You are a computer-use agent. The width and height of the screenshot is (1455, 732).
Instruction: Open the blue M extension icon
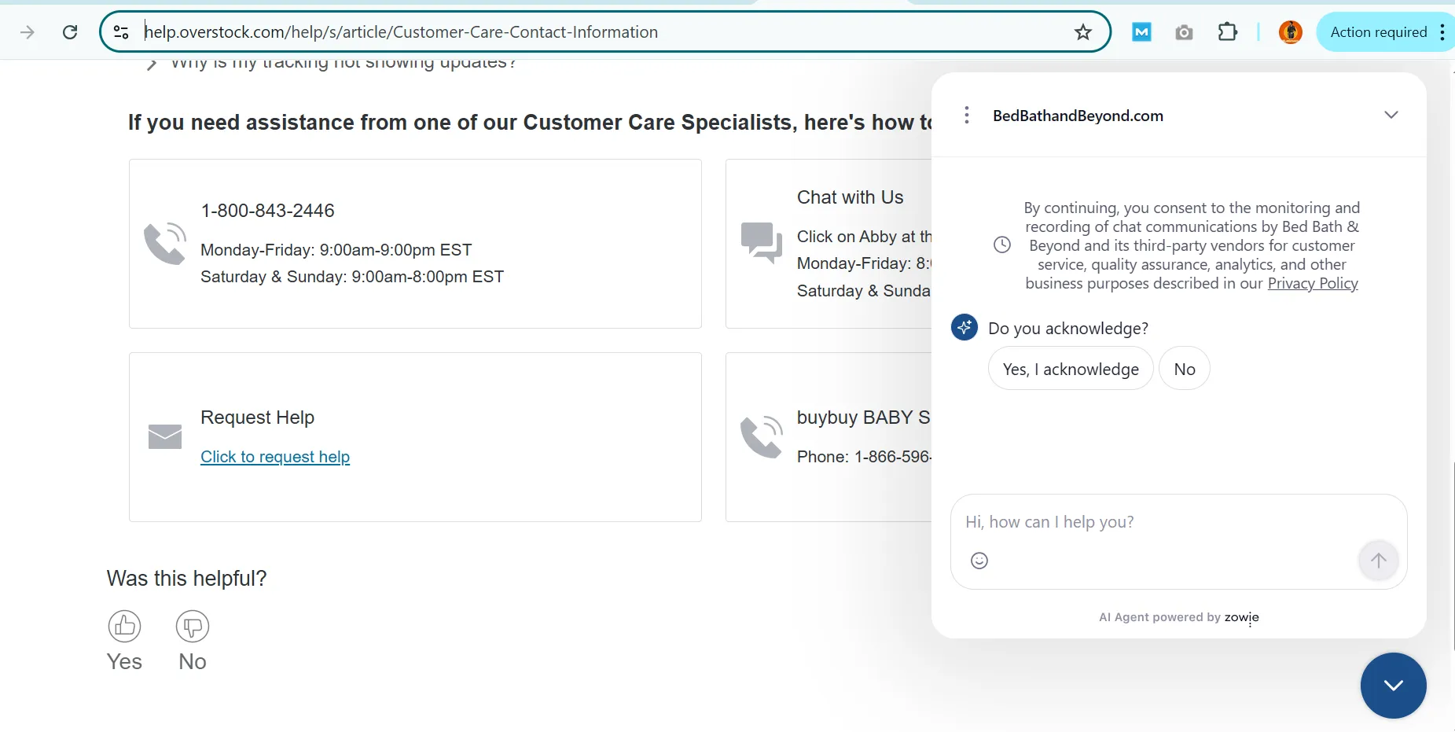pos(1141,32)
